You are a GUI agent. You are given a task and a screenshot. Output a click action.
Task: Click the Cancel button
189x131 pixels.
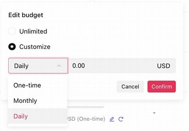tap(130, 86)
